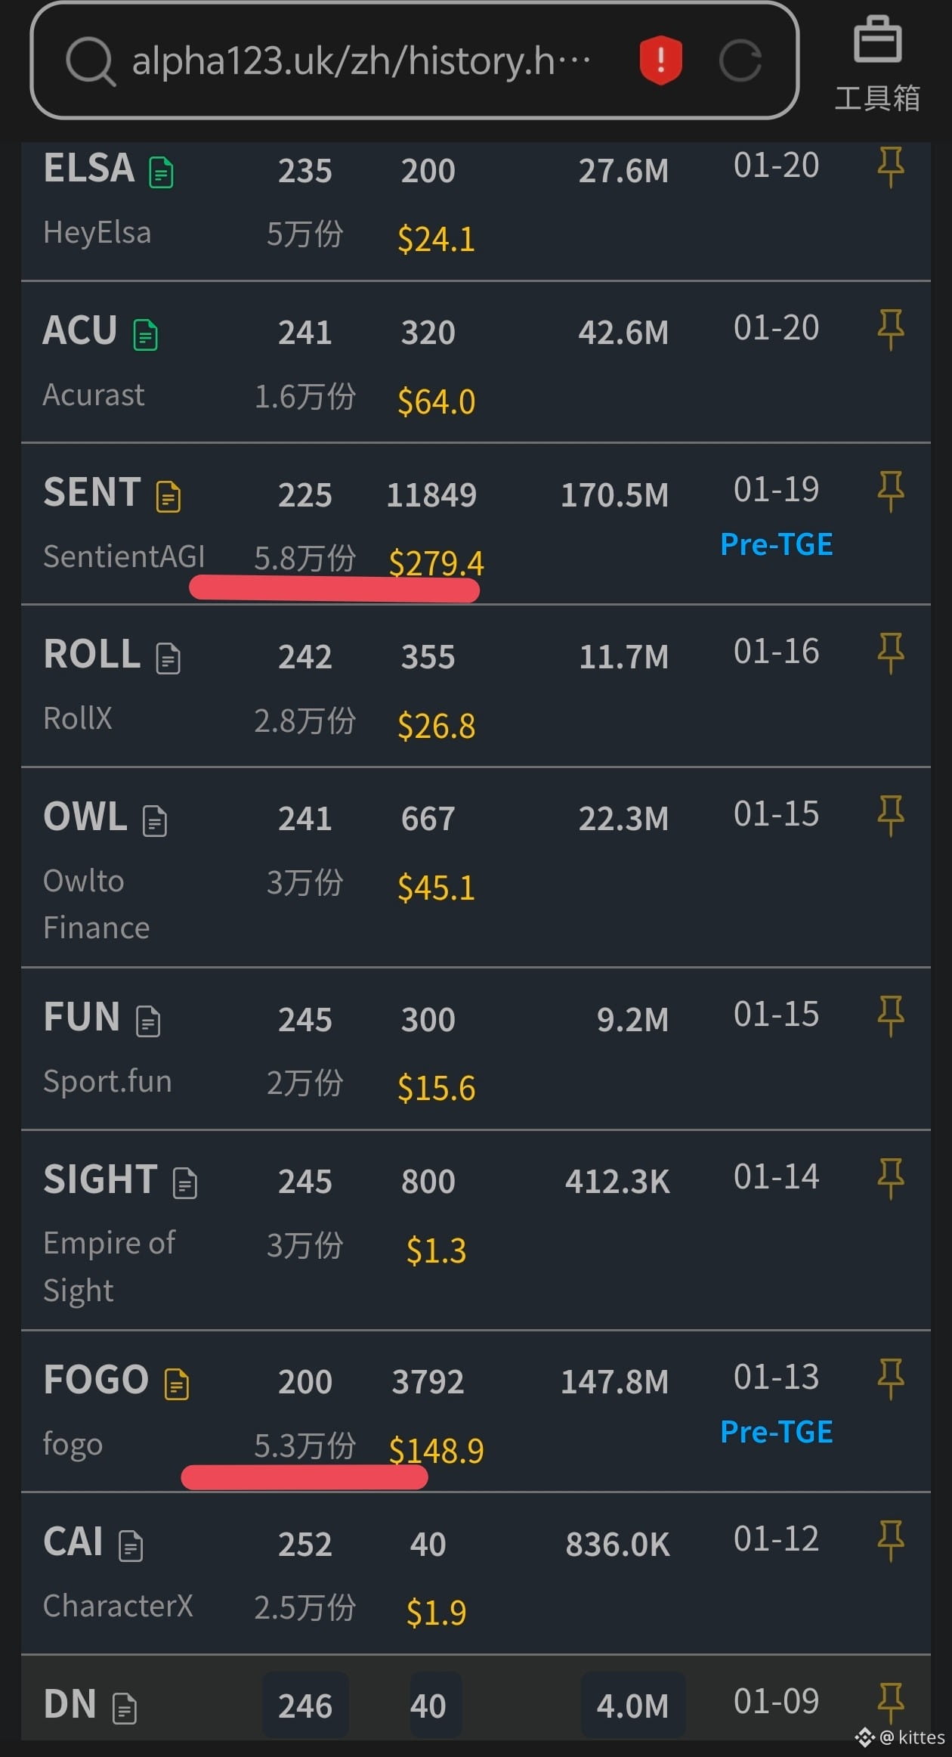Open the FOGO yellow document icon
This screenshot has width=952, height=1757.
pos(177,1384)
